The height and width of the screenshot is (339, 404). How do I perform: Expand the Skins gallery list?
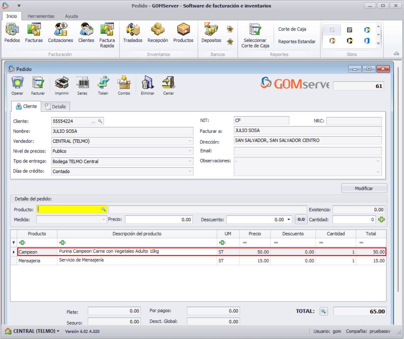coord(378,43)
